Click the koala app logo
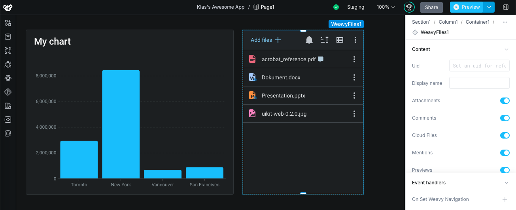The height and width of the screenshot is (210, 516). 8,7
